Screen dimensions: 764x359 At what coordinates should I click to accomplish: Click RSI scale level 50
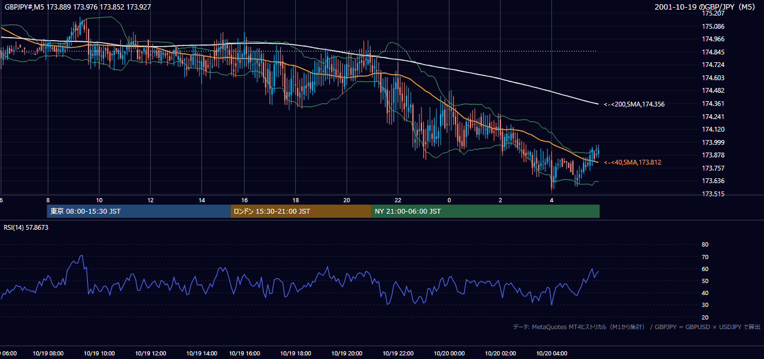705,281
